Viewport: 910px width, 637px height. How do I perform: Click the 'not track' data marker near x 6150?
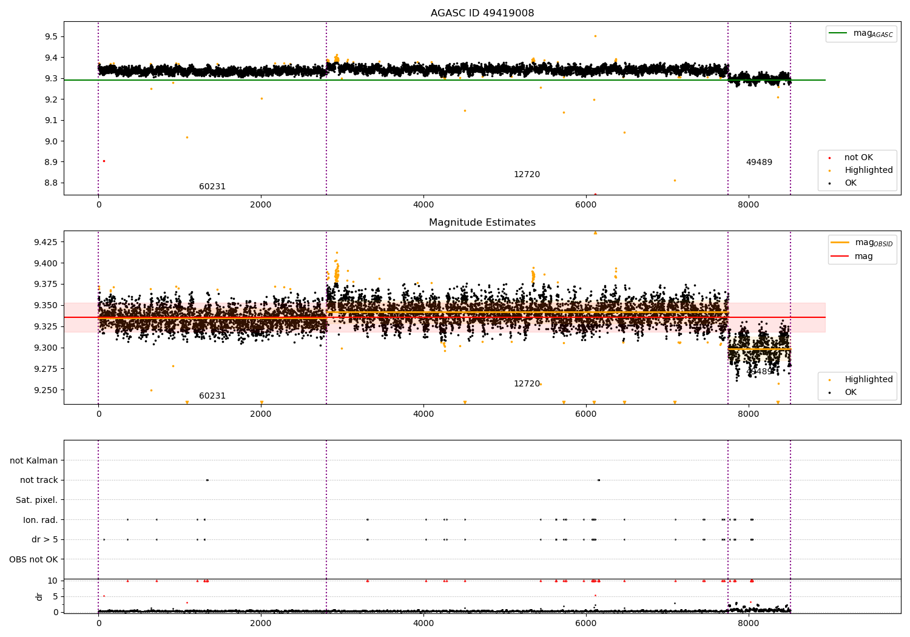(x=599, y=480)
